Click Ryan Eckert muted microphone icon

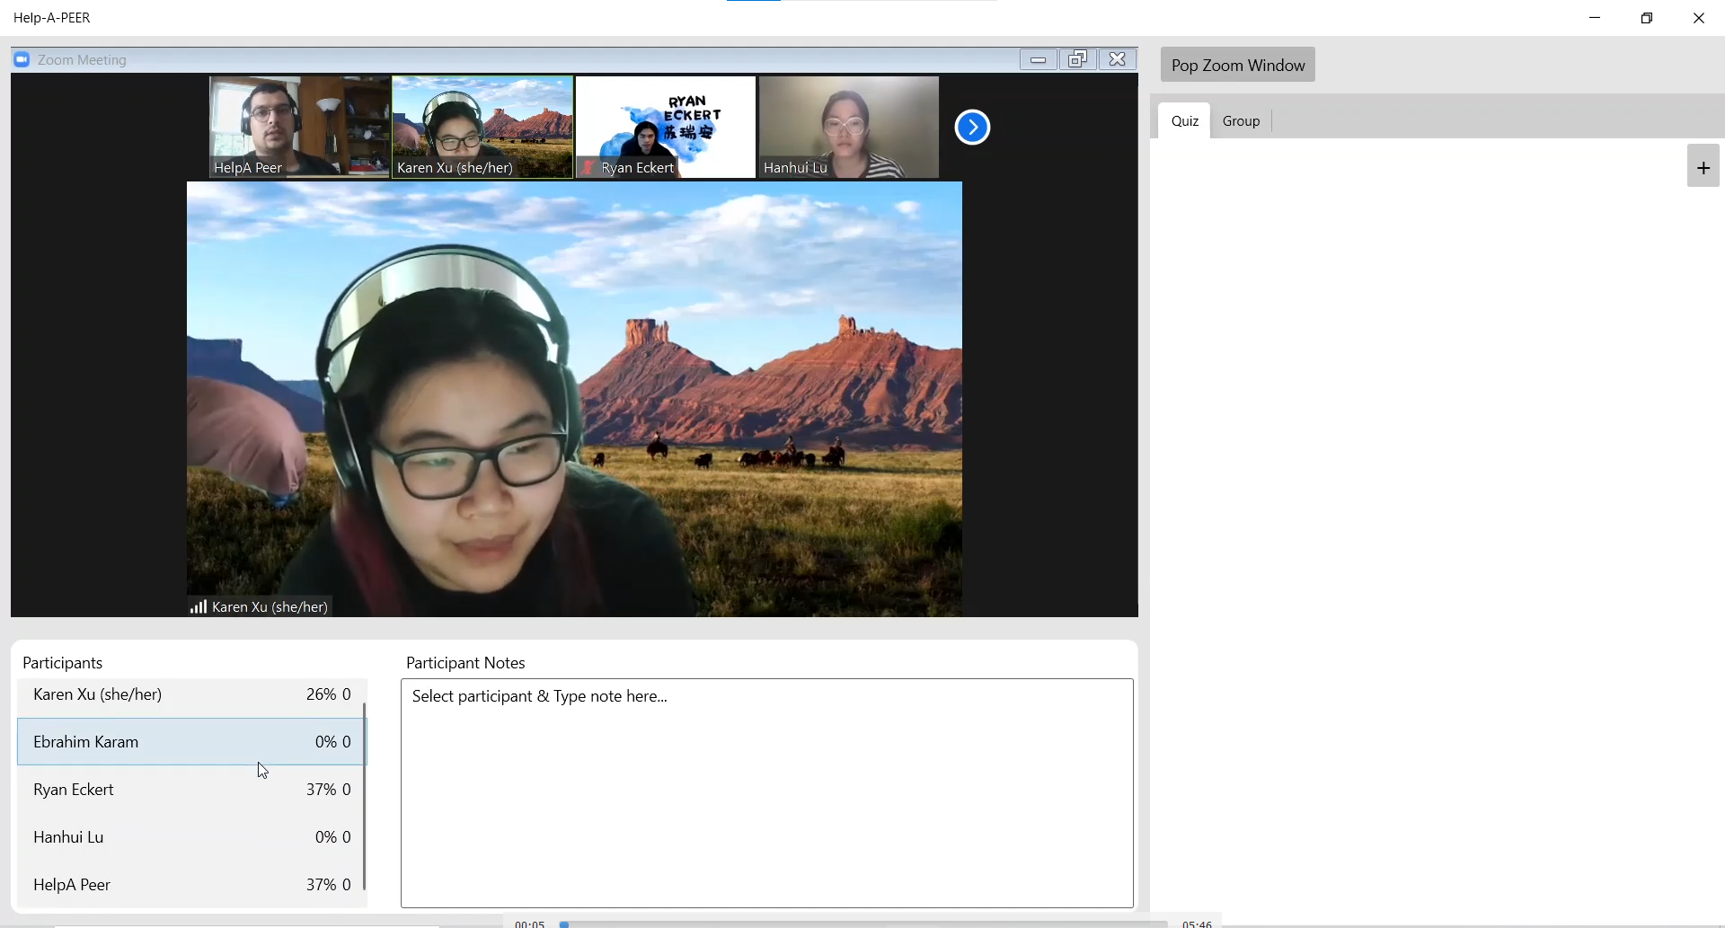(x=588, y=168)
